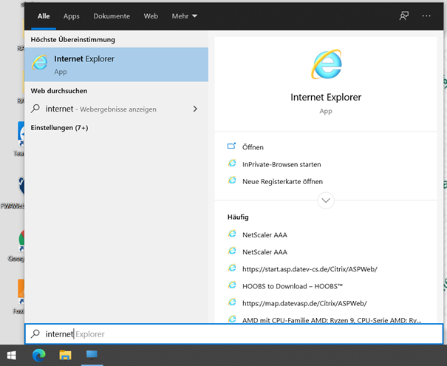The height and width of the screenshot is (366, 447).
Task: Click the Öffnen window icon
Action: [231, 146]
